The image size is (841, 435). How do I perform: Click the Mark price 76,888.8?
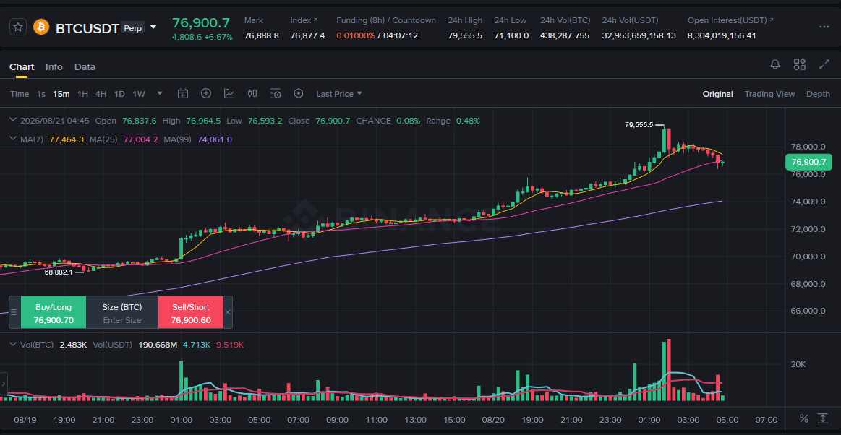pos(261,35)
